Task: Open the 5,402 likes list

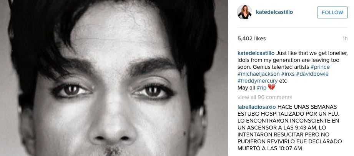Action: coord(251,38)
